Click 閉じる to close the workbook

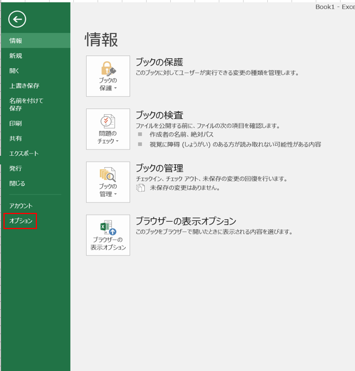[36, 183]
